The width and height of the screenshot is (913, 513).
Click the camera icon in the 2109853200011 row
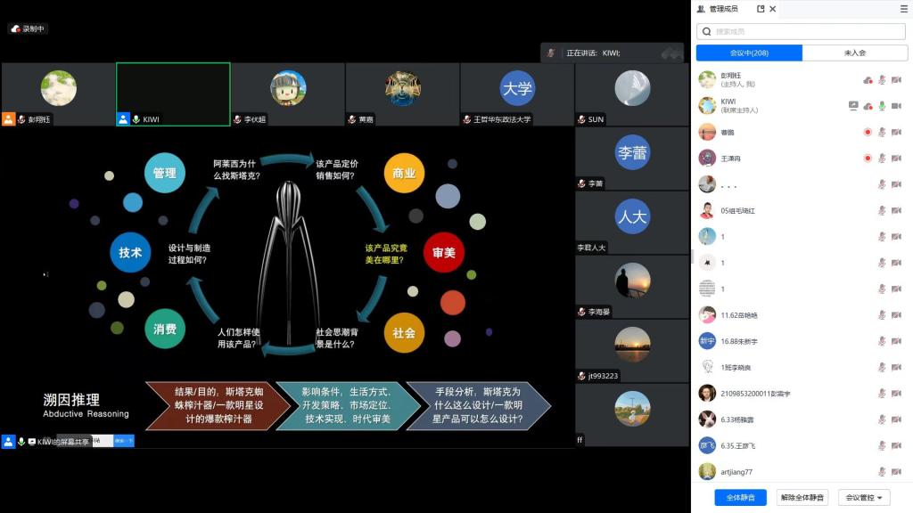click(x=897, y=394)
